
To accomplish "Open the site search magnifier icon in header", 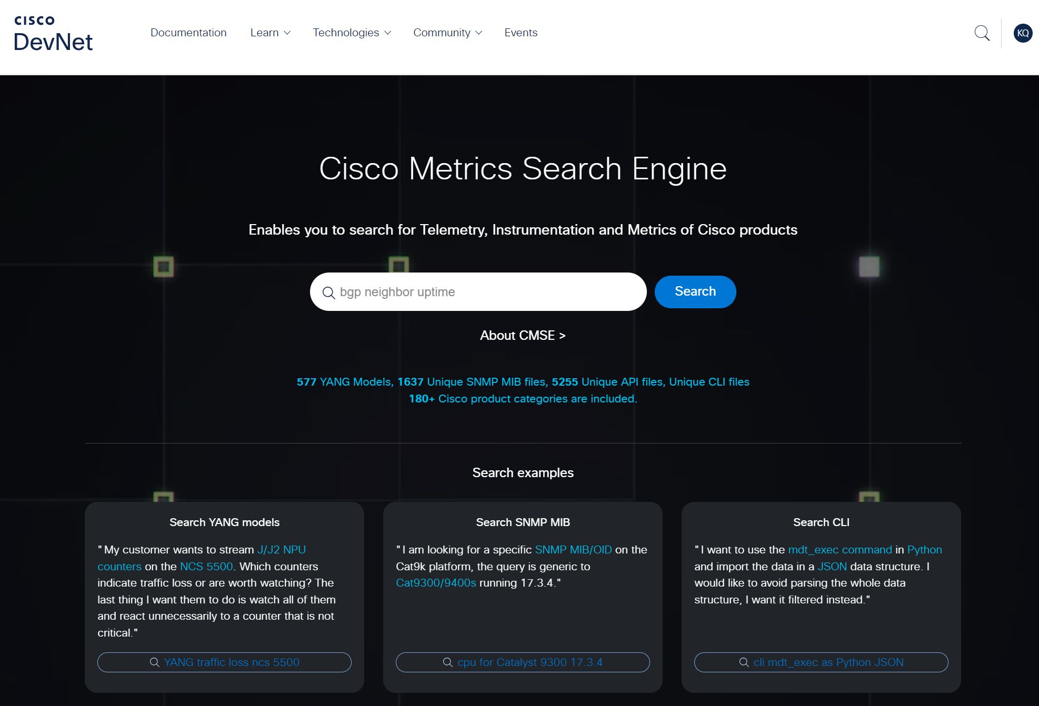I will [982, 33].
